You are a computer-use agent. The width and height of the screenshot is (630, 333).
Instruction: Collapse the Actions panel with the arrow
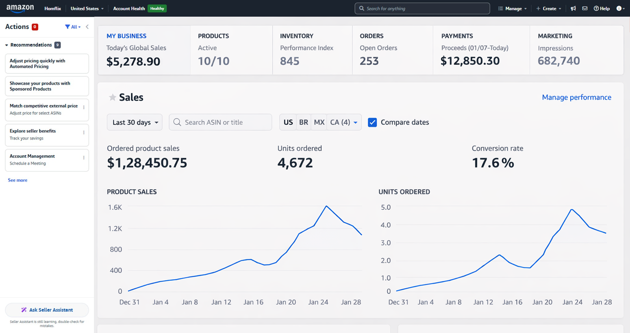87,27
